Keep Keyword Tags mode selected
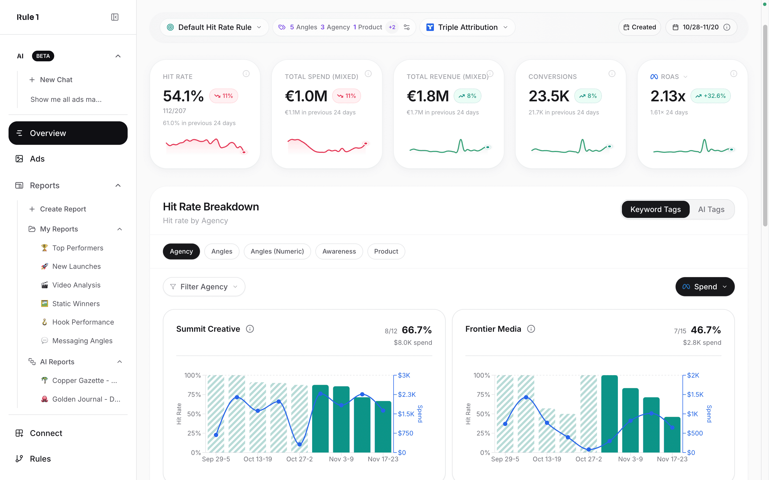This screenshot has height=480, width=769. pos(655,209)
